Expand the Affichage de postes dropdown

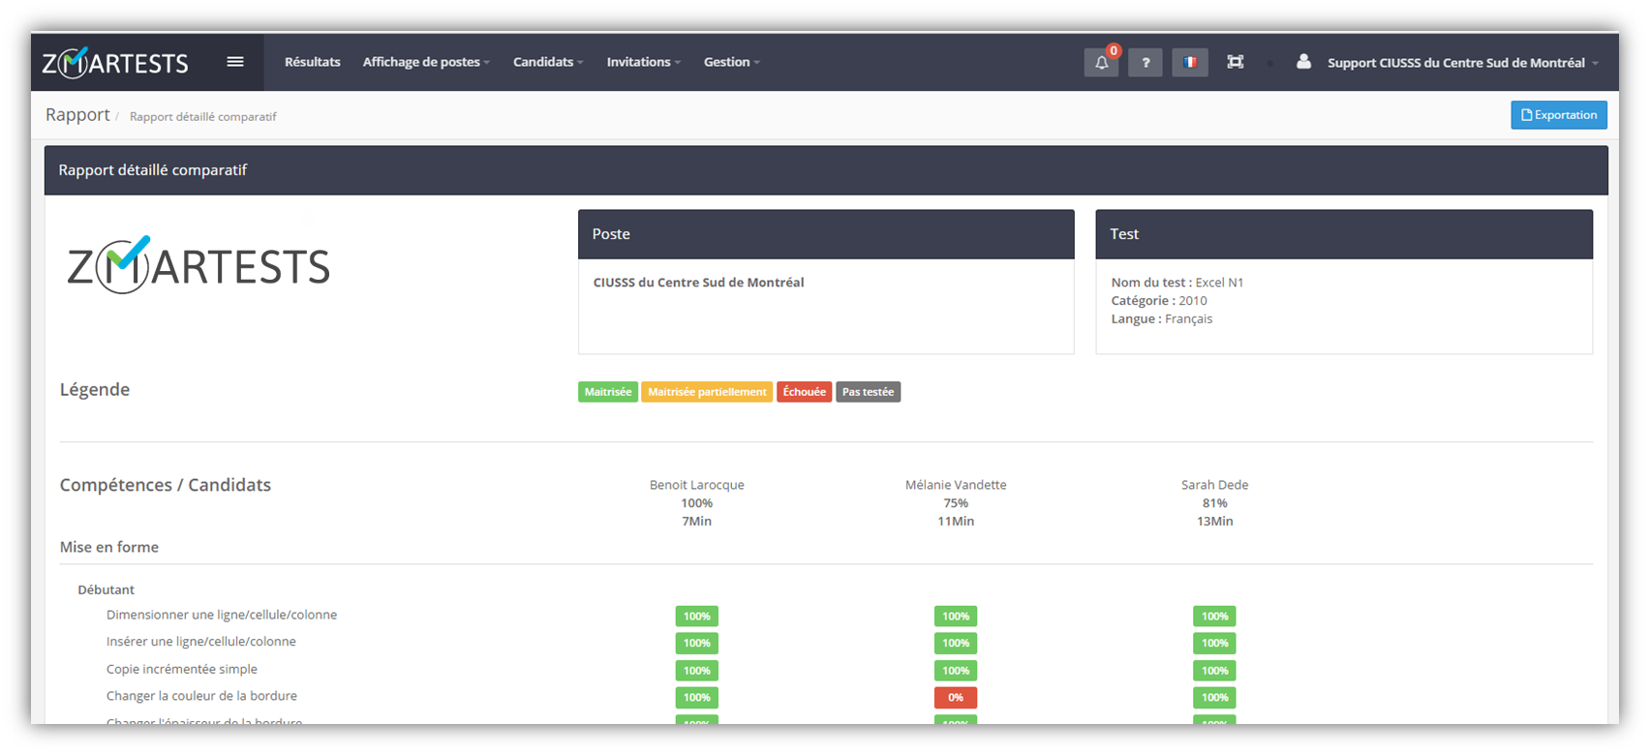pyautogui.click(x=426, y=62)
